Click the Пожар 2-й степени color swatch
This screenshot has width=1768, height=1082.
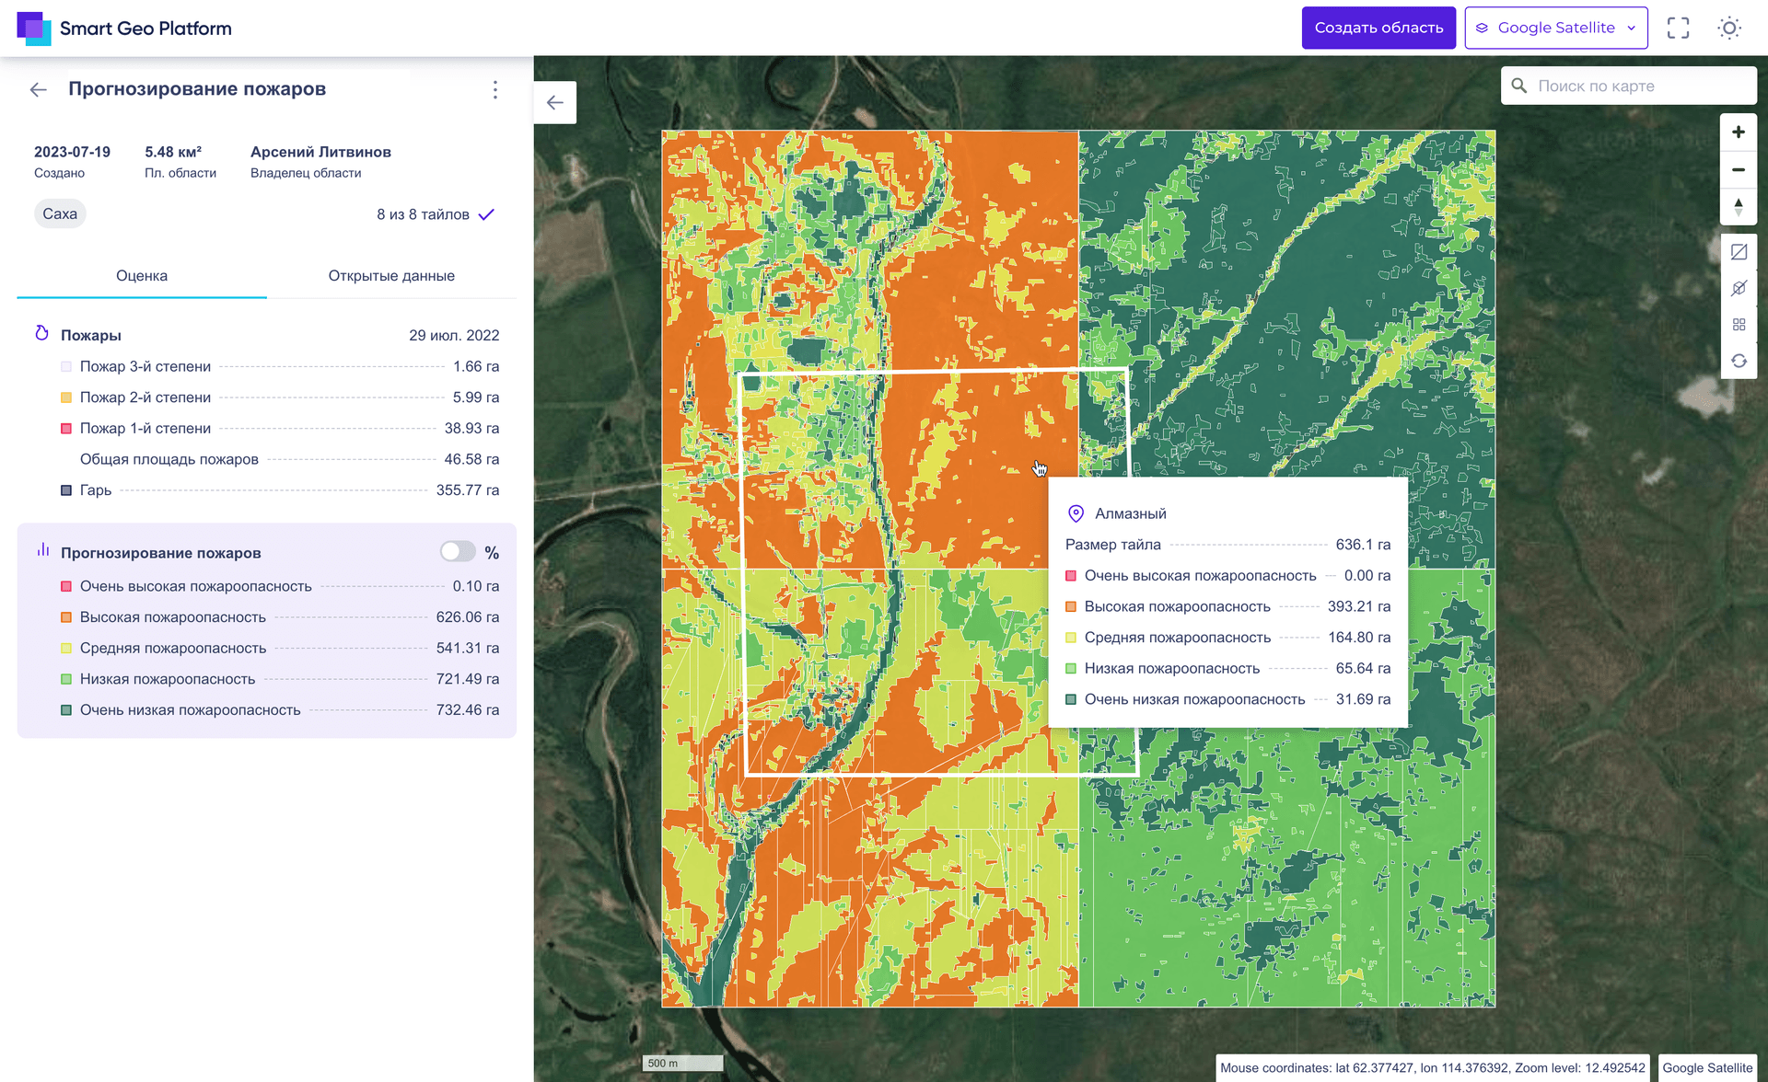[66, 397]
